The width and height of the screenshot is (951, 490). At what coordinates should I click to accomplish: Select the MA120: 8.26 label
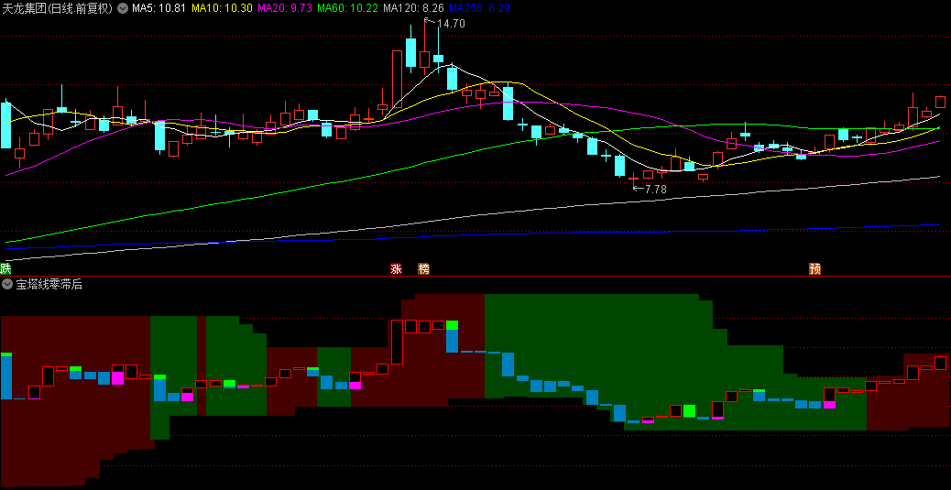[415, 8]
